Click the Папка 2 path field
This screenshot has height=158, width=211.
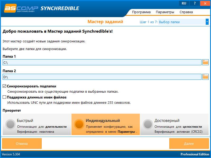(x=102, y=77)
